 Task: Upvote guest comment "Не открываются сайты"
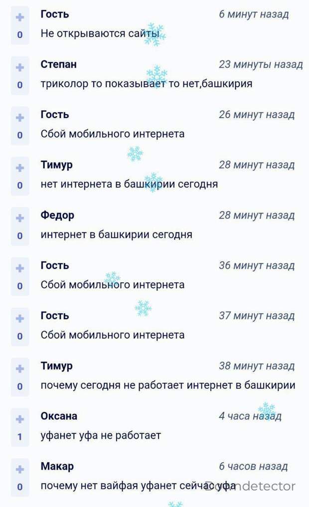pyautogui.click(x=20, y=17)
